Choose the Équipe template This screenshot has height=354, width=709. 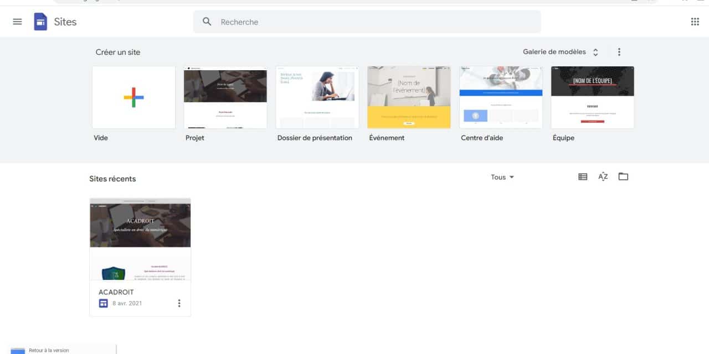point(592,97)
